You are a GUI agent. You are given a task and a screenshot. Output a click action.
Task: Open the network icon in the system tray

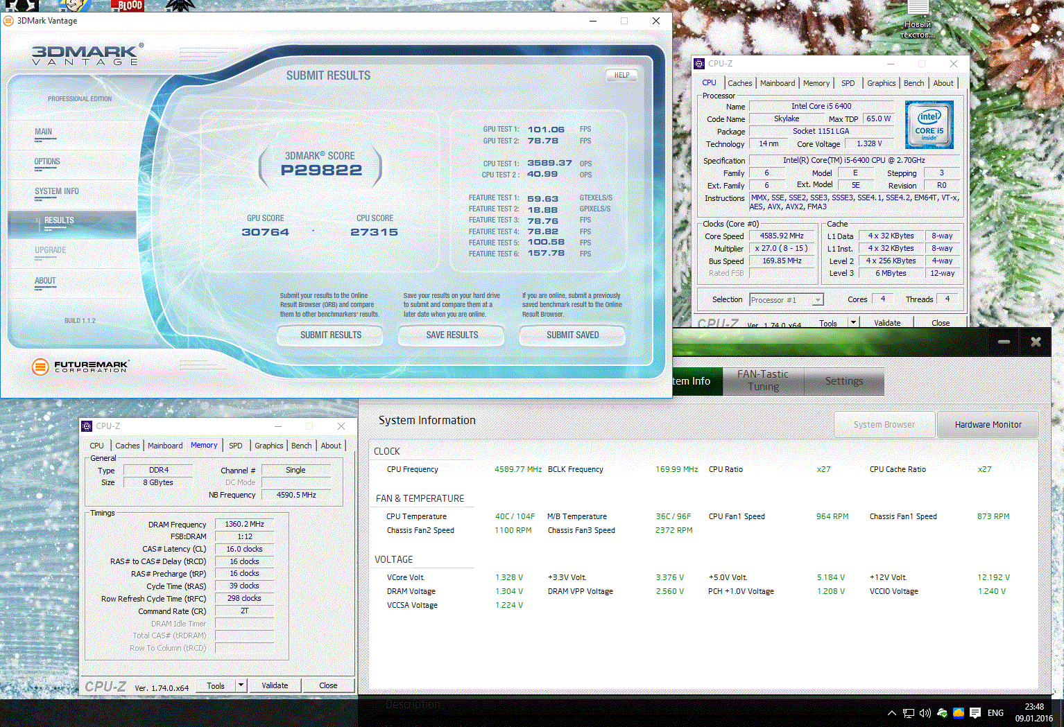tap(909, 712)
